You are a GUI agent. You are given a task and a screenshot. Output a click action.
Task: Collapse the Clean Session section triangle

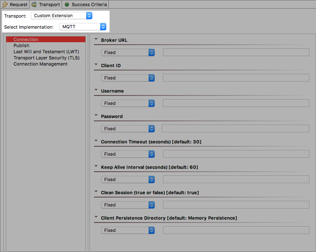[x=96, y=191]
